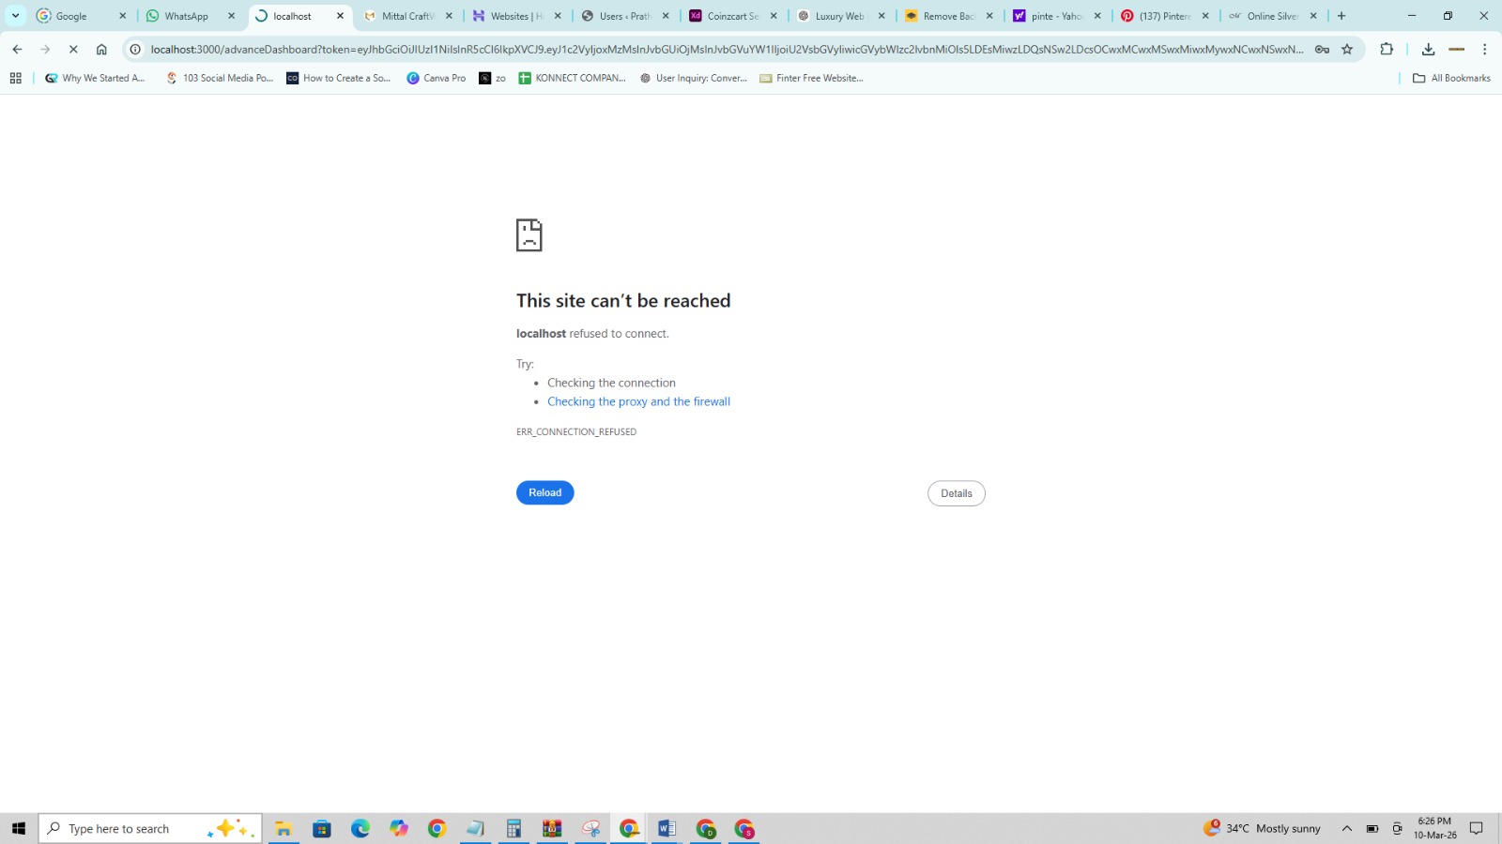Image resolution: width=1502 pixels, height=844 pixels.
Task: Expand the tab search dropdown arrow
Action: coord(15,16)
